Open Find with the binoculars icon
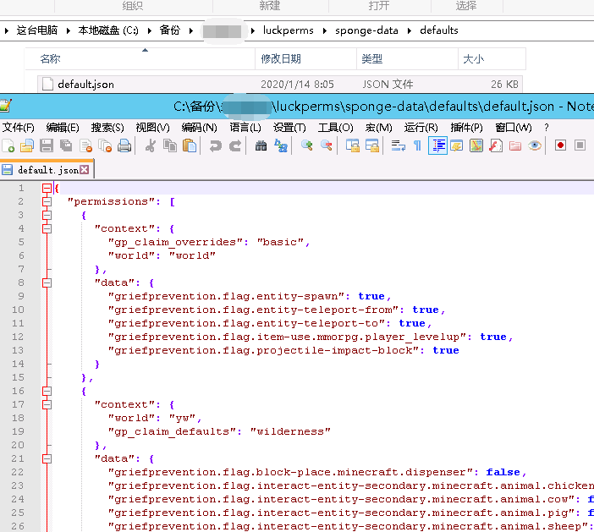The height and width of the screenshot is (532, 594). [x=261, y=145]
